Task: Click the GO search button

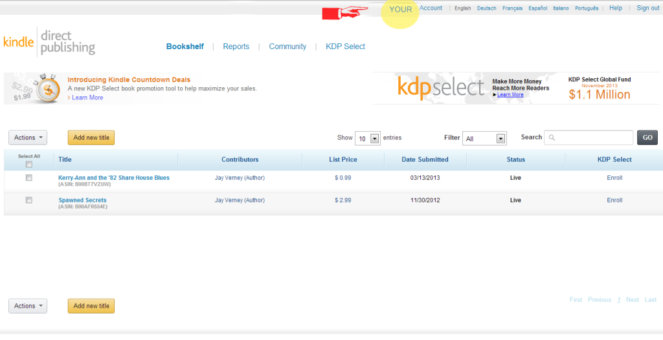Action: (x=647, y=138)
